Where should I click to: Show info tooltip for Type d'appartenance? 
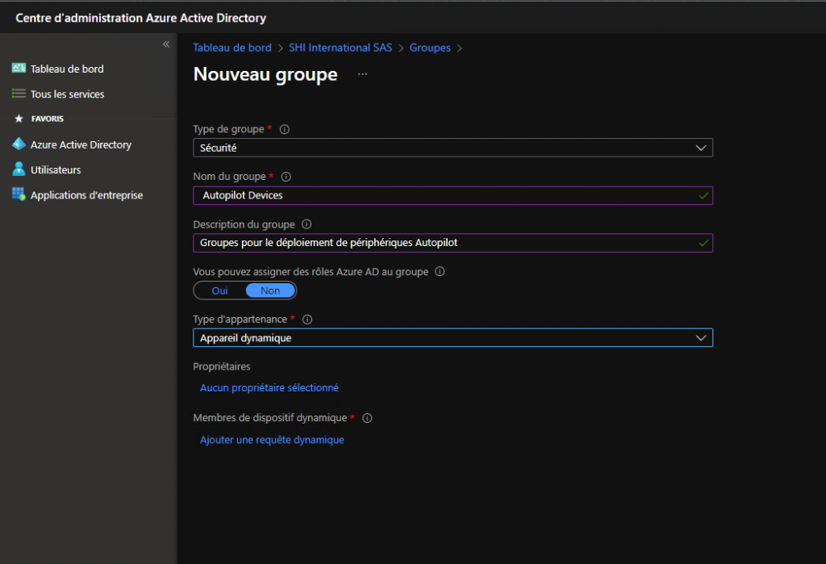(x=307, y=320)
